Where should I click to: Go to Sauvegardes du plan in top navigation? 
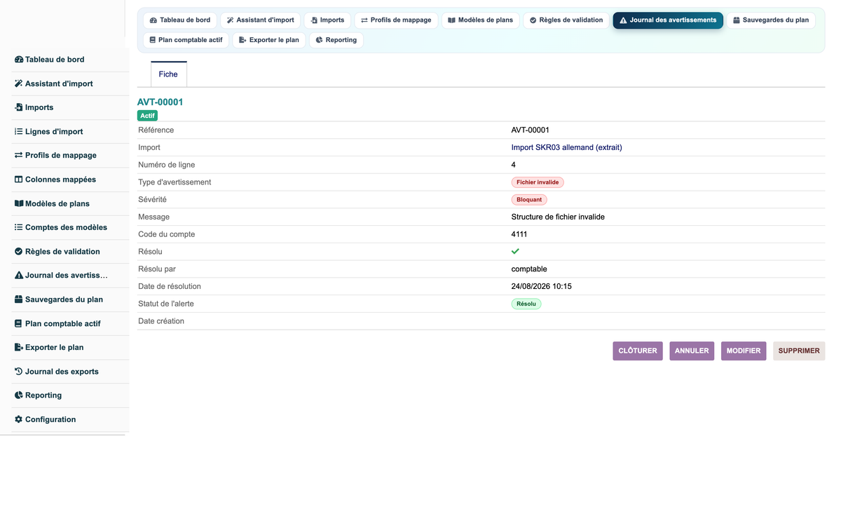[x=771, y=20]
